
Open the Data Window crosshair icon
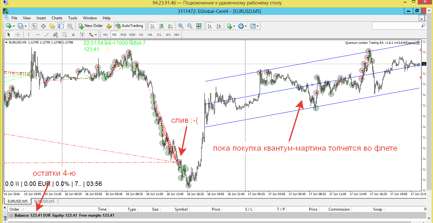[x=43, y=26]
